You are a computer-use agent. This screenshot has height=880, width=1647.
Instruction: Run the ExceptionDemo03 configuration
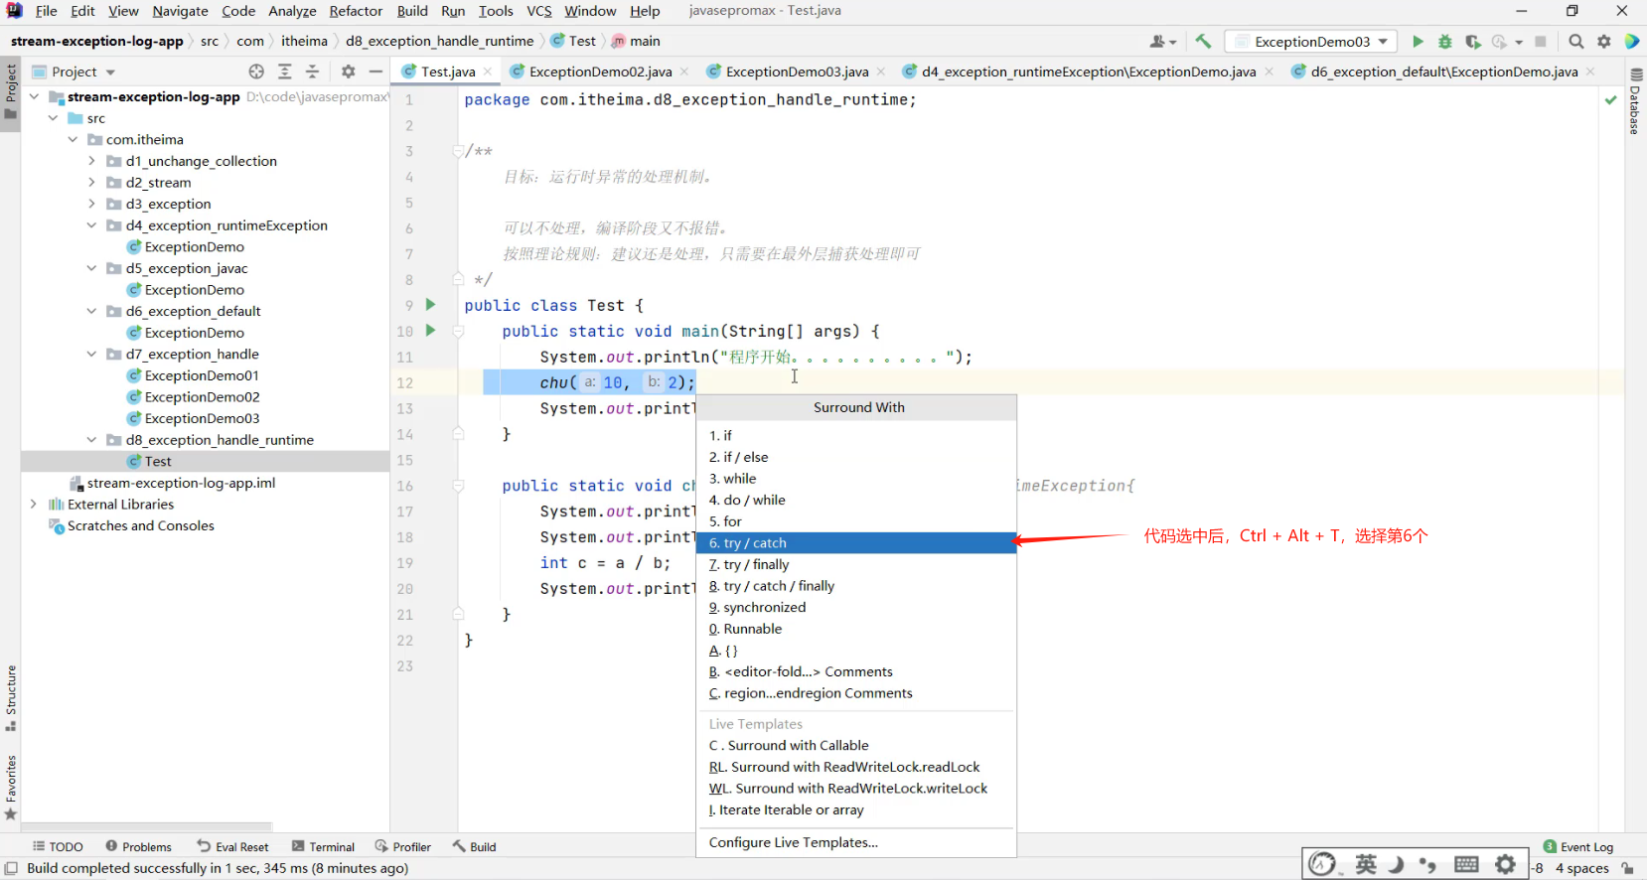[x=1418, y=42]
